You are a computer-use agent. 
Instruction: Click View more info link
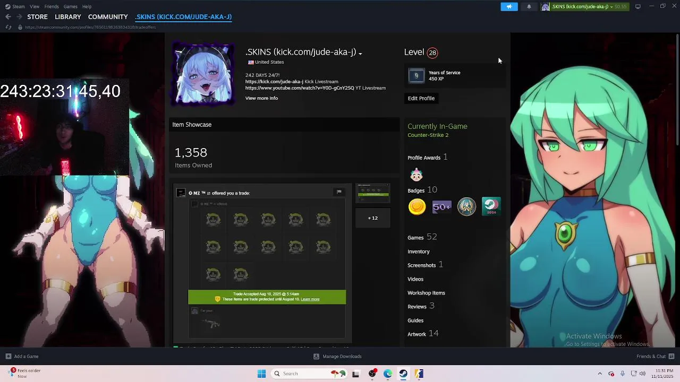tap(261, 98)
